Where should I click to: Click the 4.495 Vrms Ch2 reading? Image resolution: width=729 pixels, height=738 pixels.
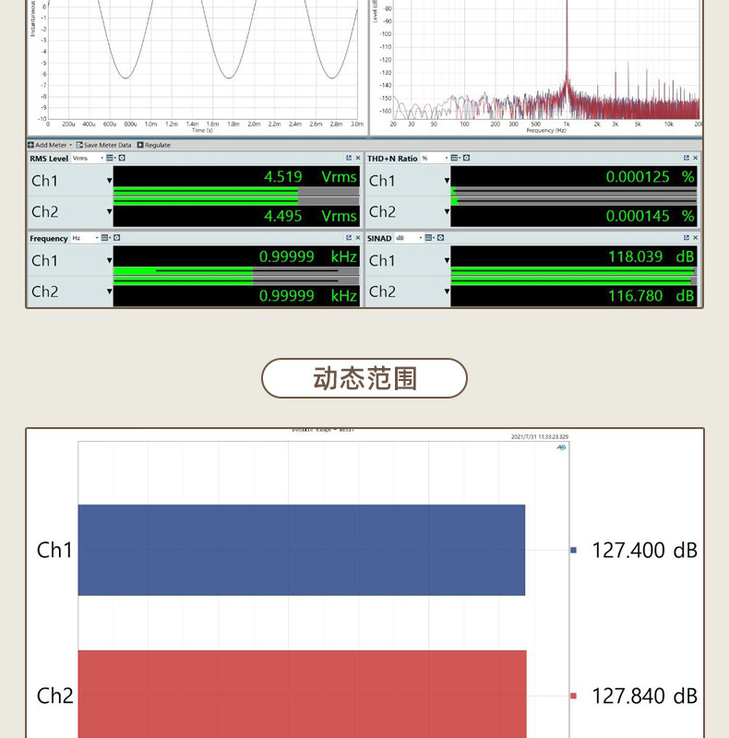(x=310, y=216)
